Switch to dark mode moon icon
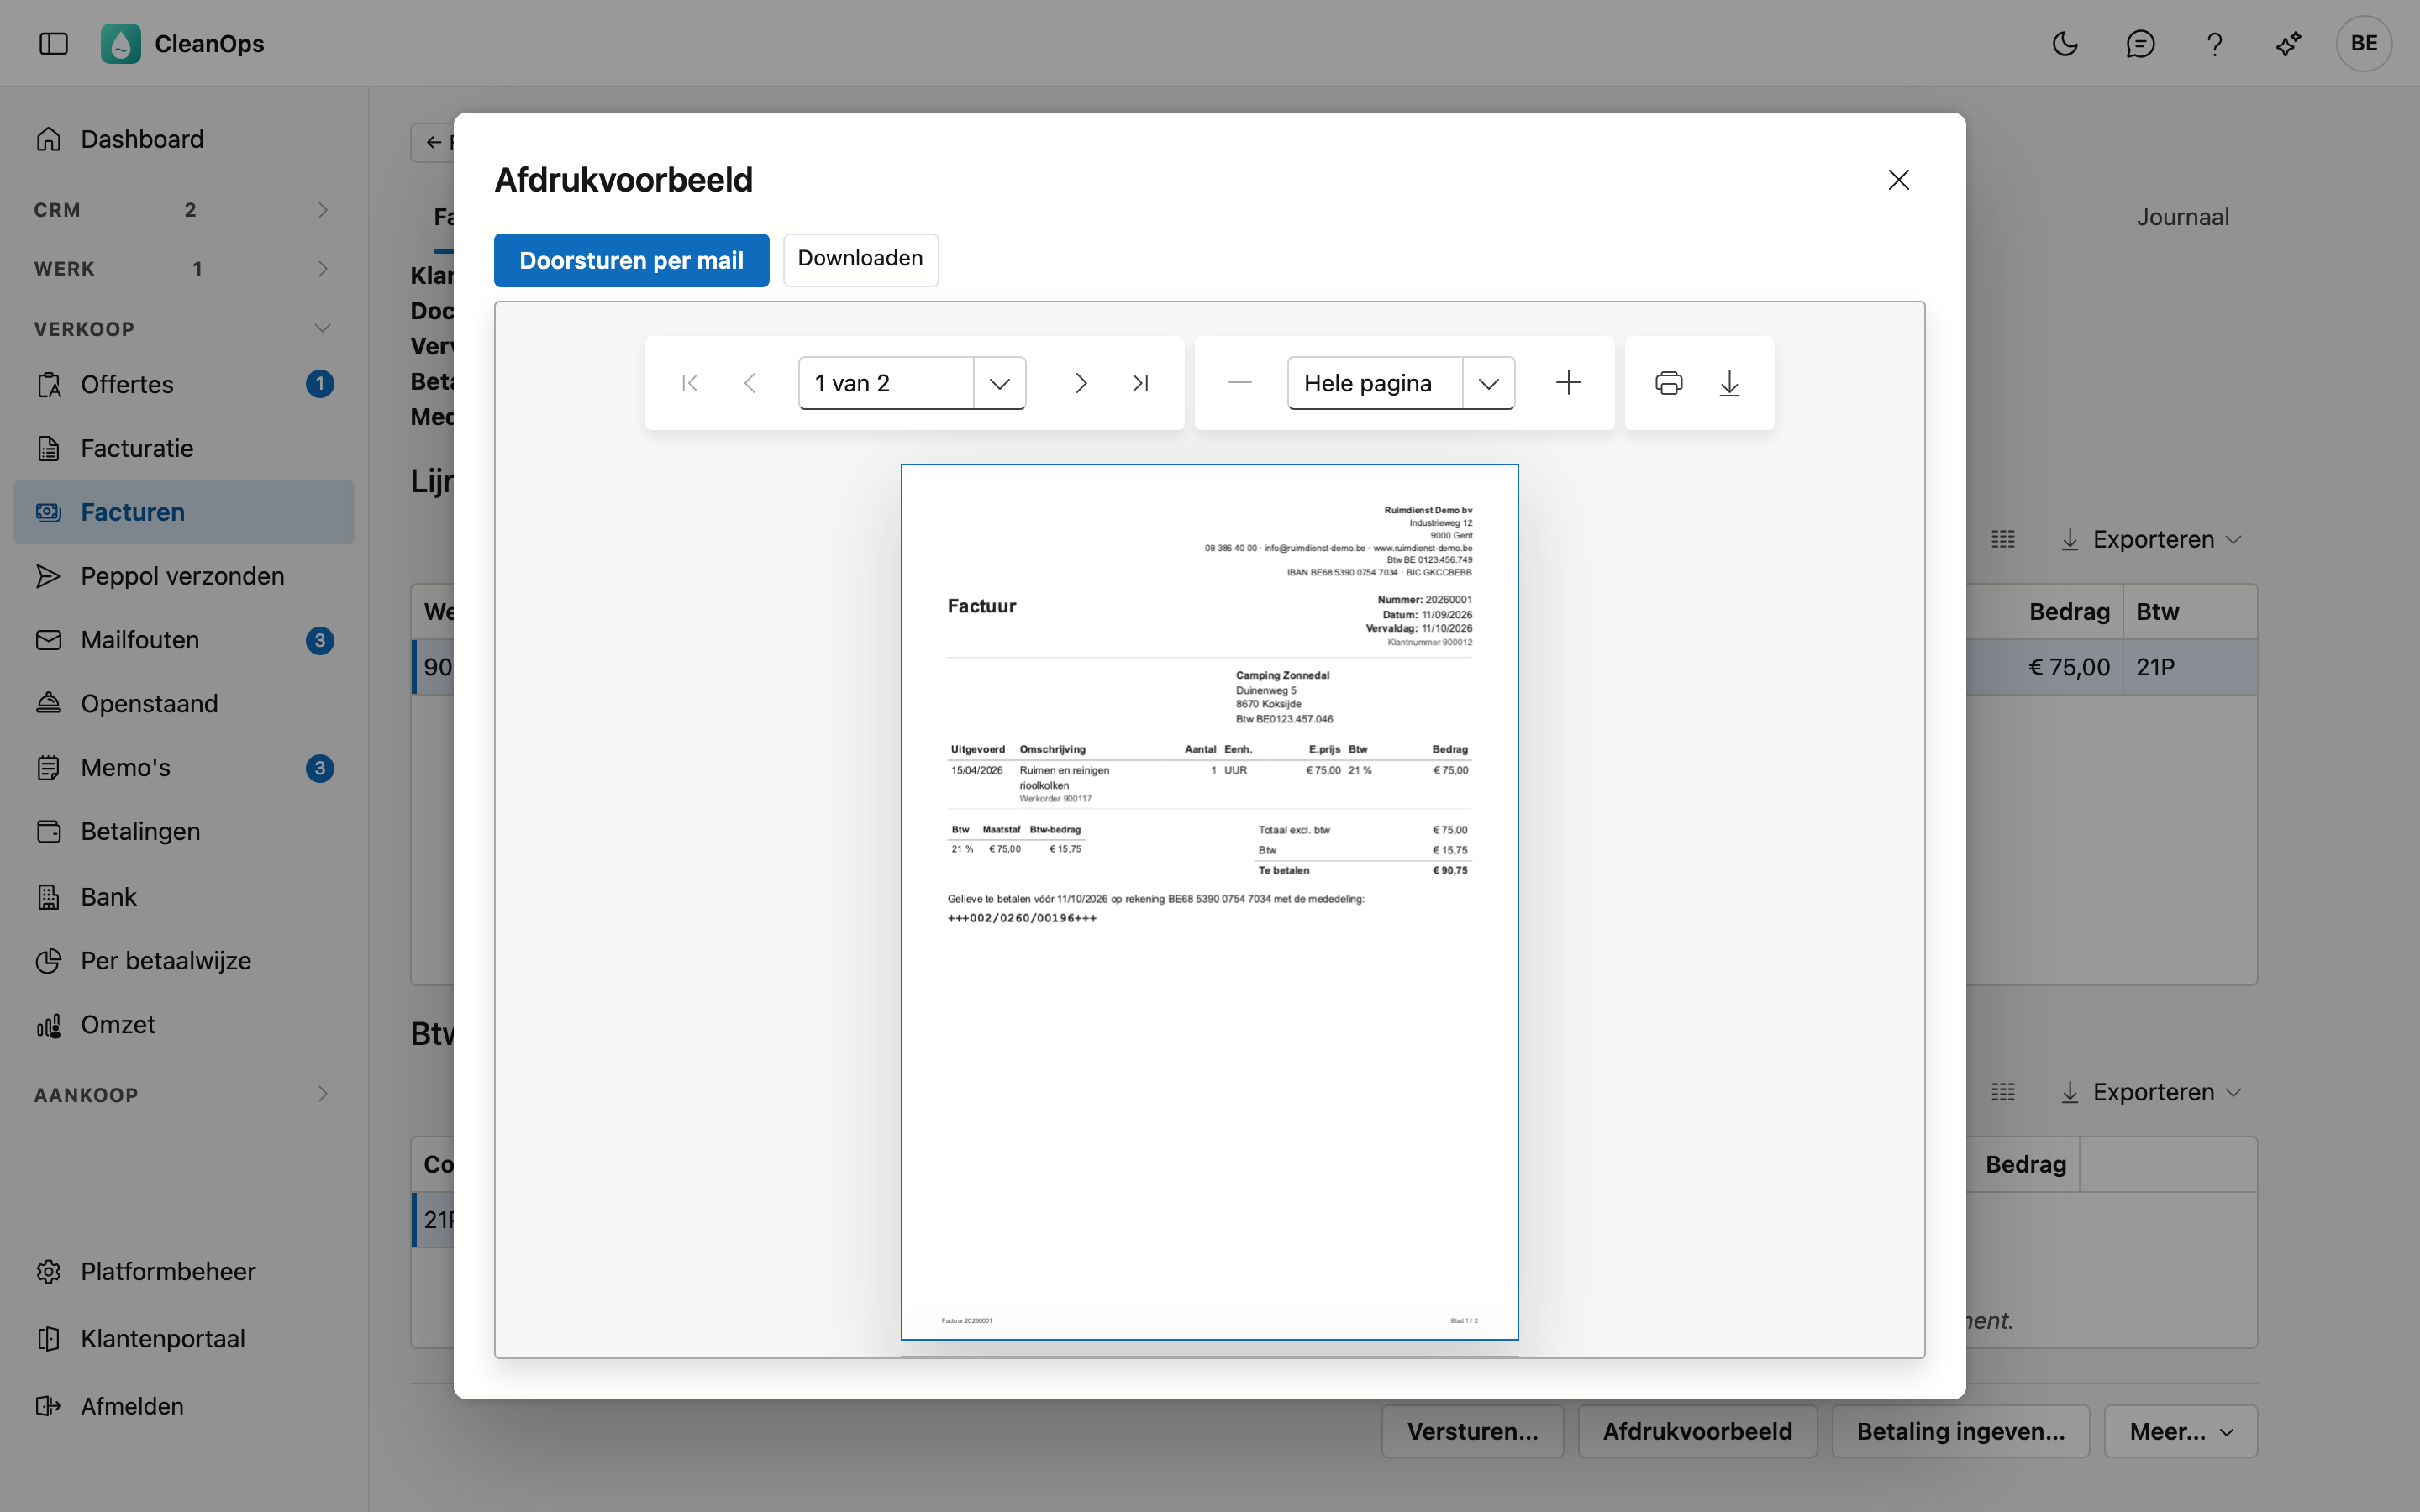 [2065, 44]
